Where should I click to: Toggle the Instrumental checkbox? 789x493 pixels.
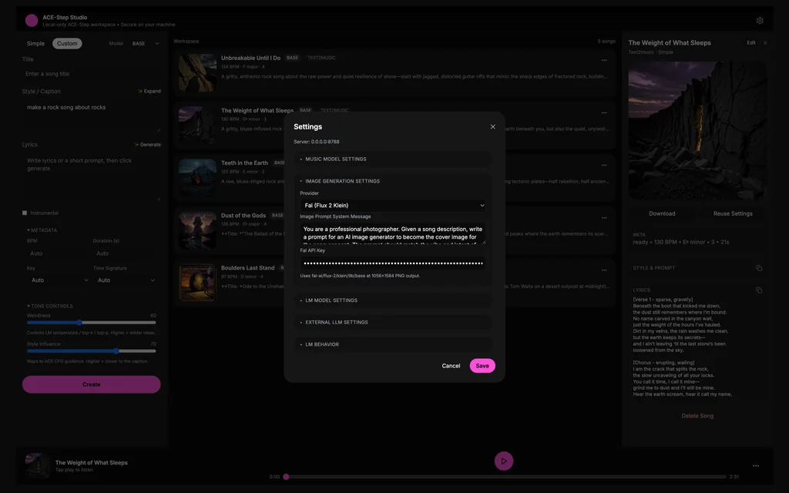[x=25, y=213]
